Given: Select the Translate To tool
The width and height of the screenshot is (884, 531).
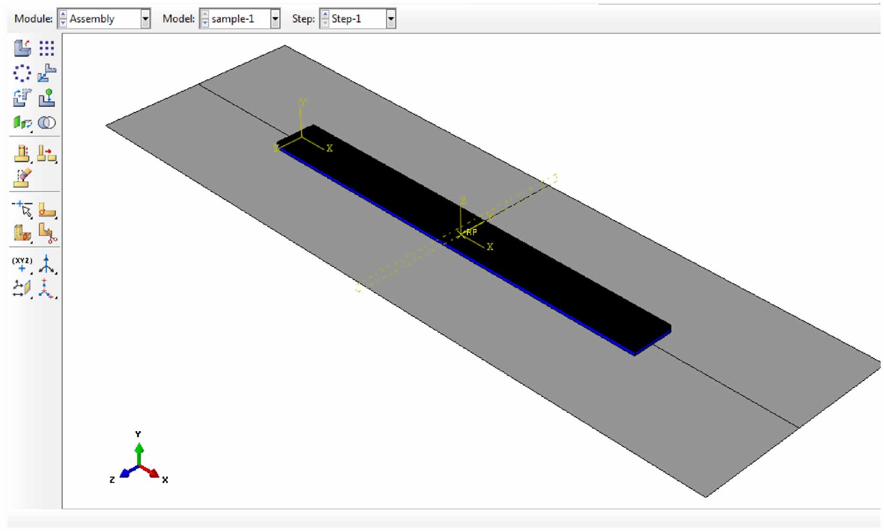Looking at the screenshot, I should 47,98.
